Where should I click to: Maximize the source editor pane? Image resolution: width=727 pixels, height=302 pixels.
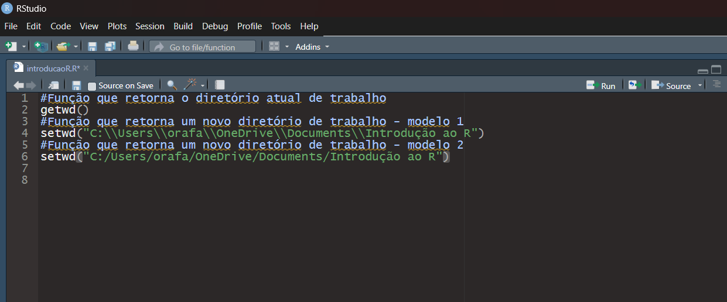tap(716, 70)
